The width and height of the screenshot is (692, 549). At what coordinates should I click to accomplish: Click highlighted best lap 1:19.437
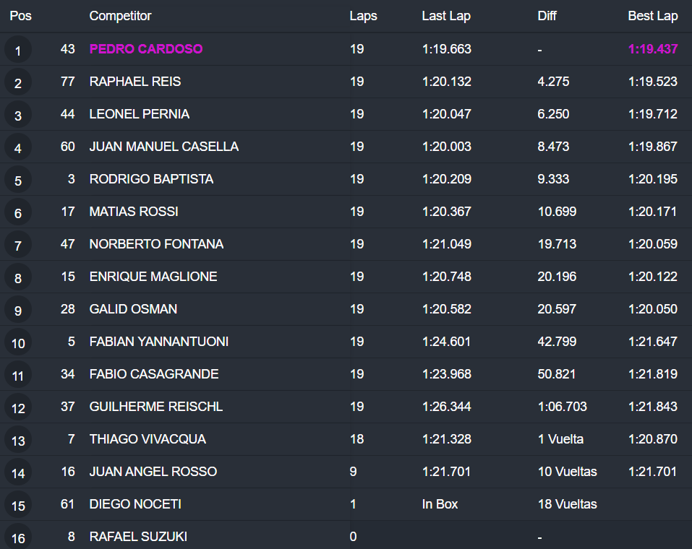652,49
